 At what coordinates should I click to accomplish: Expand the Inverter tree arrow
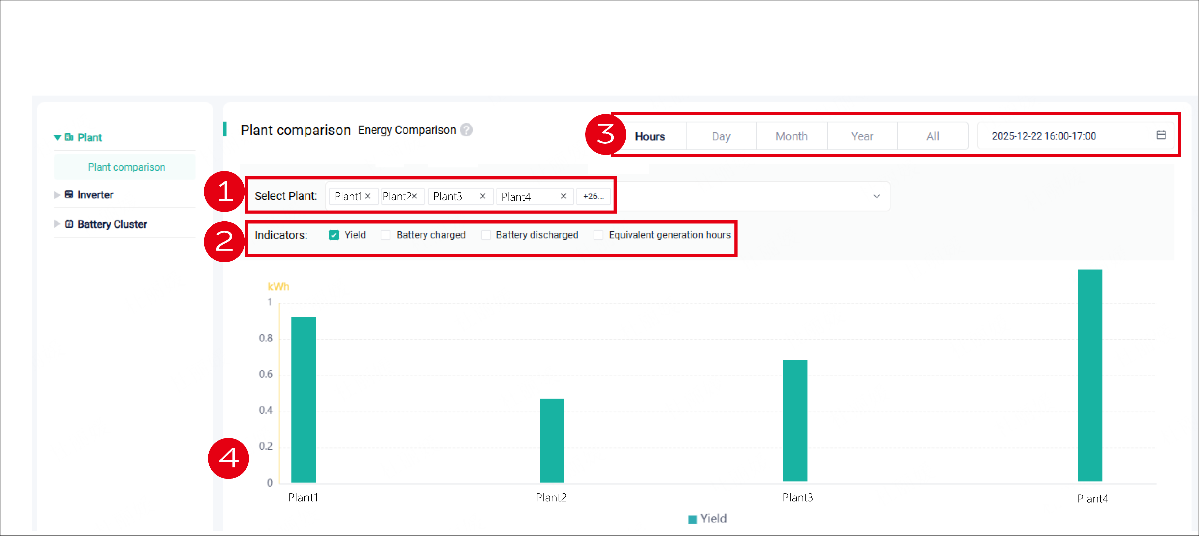57,195
